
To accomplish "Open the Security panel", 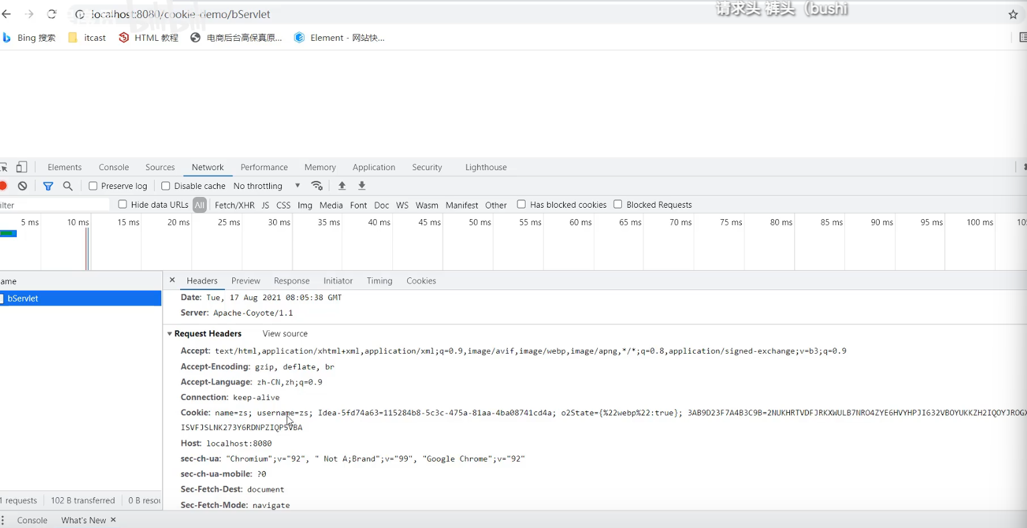I will pyautogui.click(x=427, y=167).
